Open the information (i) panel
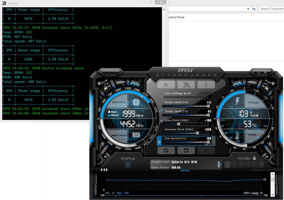 point(206,85)
